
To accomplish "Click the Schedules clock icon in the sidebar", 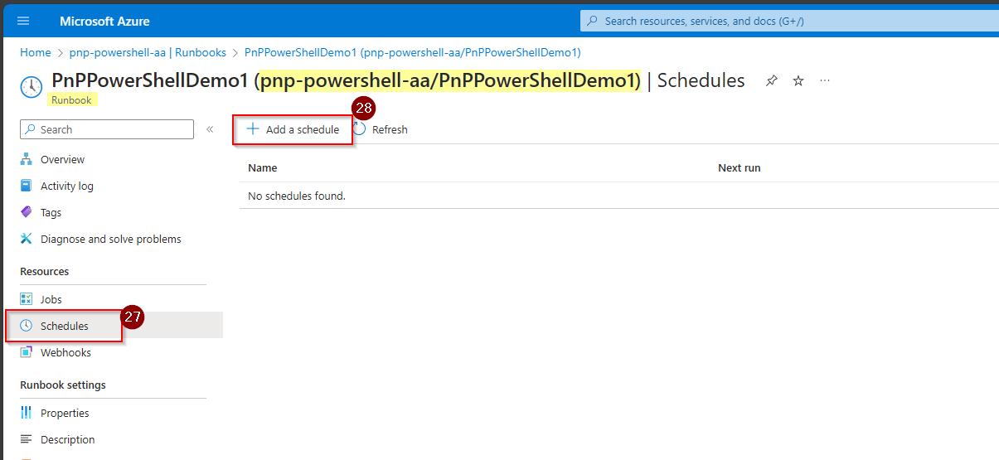I will tap(26, 326).
